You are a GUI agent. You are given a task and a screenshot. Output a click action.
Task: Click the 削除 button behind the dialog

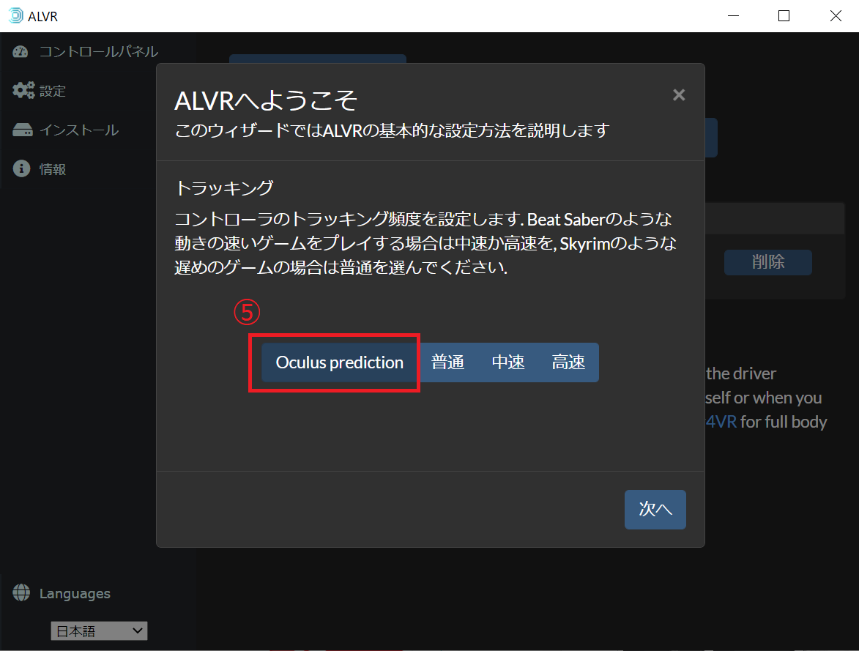(x=768, y=262)
